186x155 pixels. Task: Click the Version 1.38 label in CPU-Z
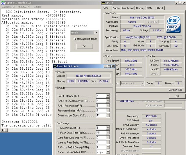[x=175, y=90]
